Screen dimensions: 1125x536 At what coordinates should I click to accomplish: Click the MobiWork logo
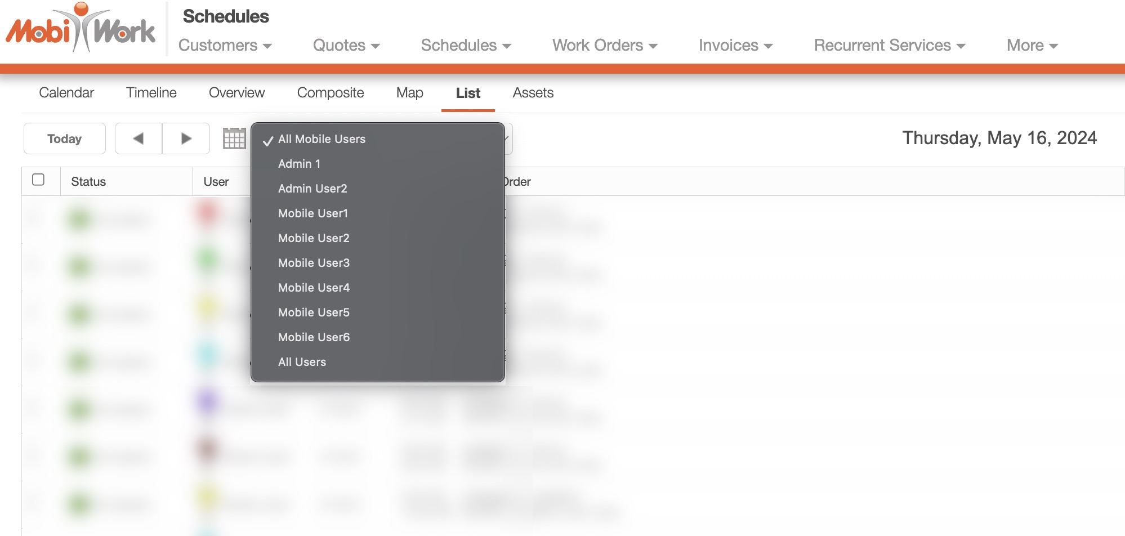[x=81, y=28]
